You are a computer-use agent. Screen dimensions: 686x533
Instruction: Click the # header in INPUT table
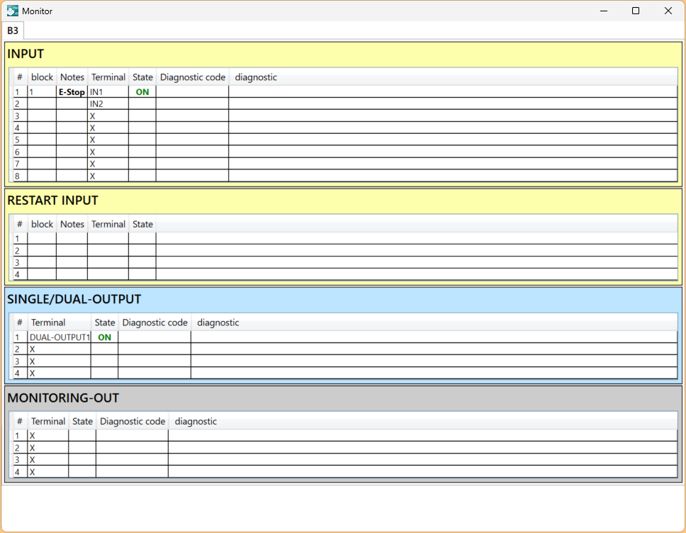(19, 77)
